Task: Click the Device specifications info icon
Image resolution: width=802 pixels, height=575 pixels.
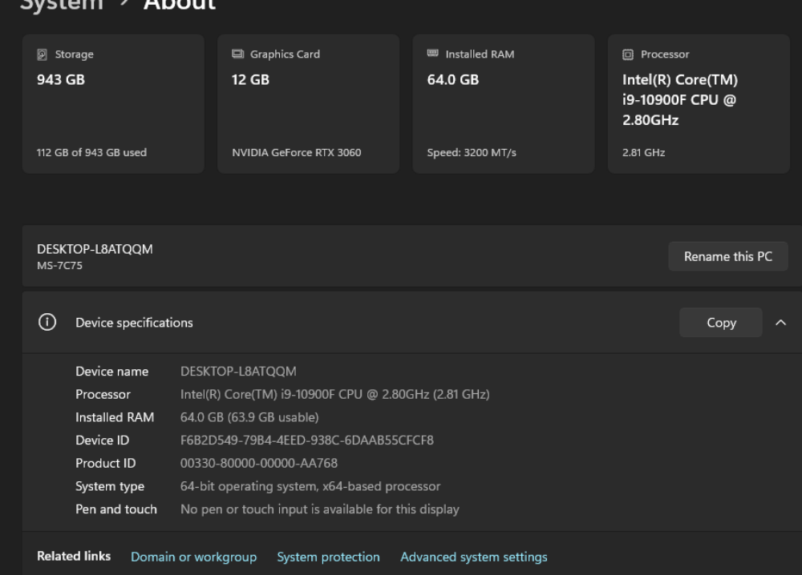Action: (47, 322)
